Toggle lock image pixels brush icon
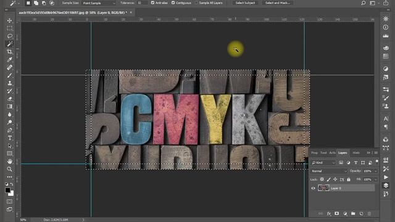Image resolution: width=395 pixels, height=222 pixels. click(328, 179)
